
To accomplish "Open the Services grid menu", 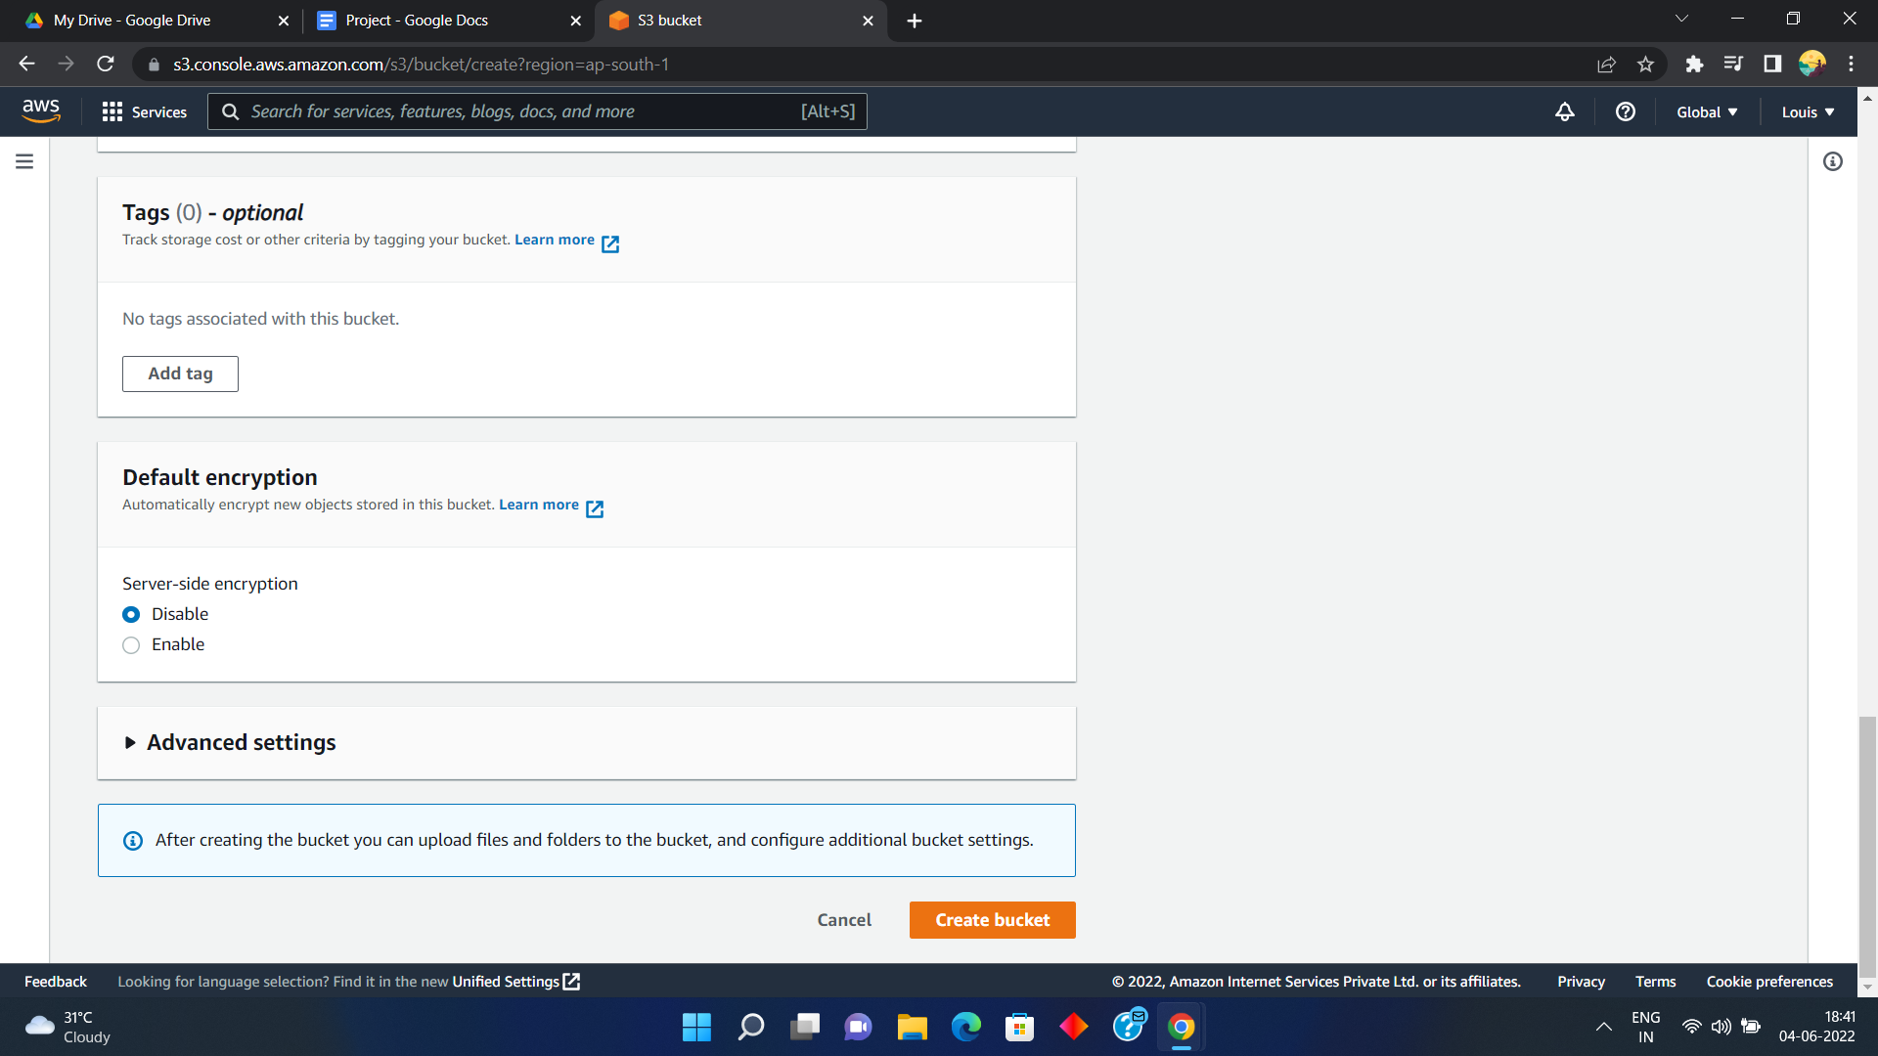I will click(144, 111).
